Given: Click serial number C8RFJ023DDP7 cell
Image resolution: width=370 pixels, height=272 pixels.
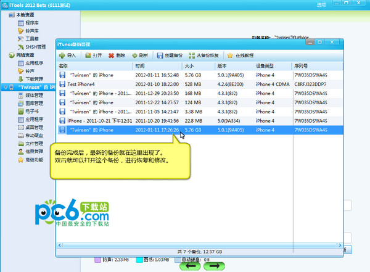Looking at the screenshot, I should pyautogui.click(x=310, y=84).
